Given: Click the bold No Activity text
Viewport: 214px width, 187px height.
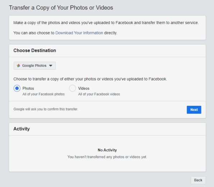Looking at the screenshot, I should [x=107, y=150].
